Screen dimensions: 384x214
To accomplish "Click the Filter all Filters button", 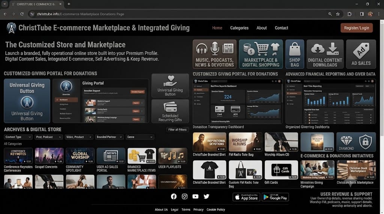I will click(177, 130).
